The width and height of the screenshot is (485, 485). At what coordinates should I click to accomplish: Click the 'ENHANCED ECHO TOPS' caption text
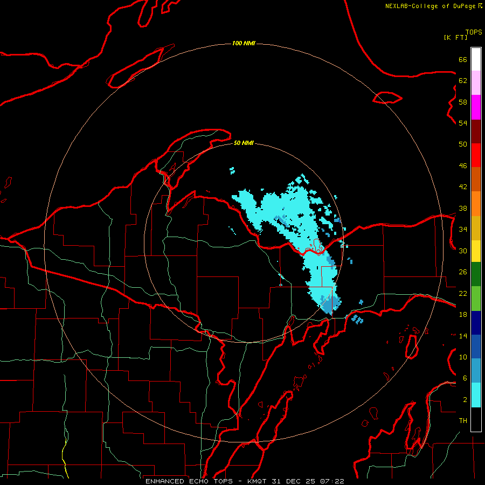[189, 481]
